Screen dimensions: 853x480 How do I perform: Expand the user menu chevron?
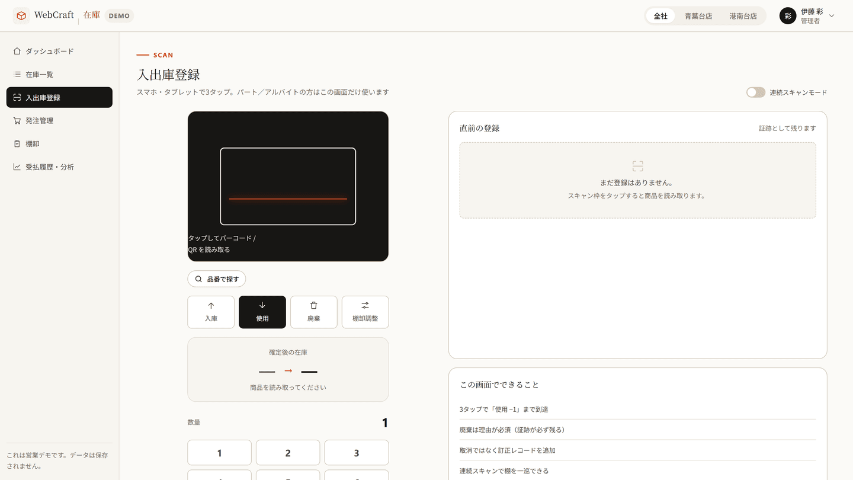click(832, 16)
